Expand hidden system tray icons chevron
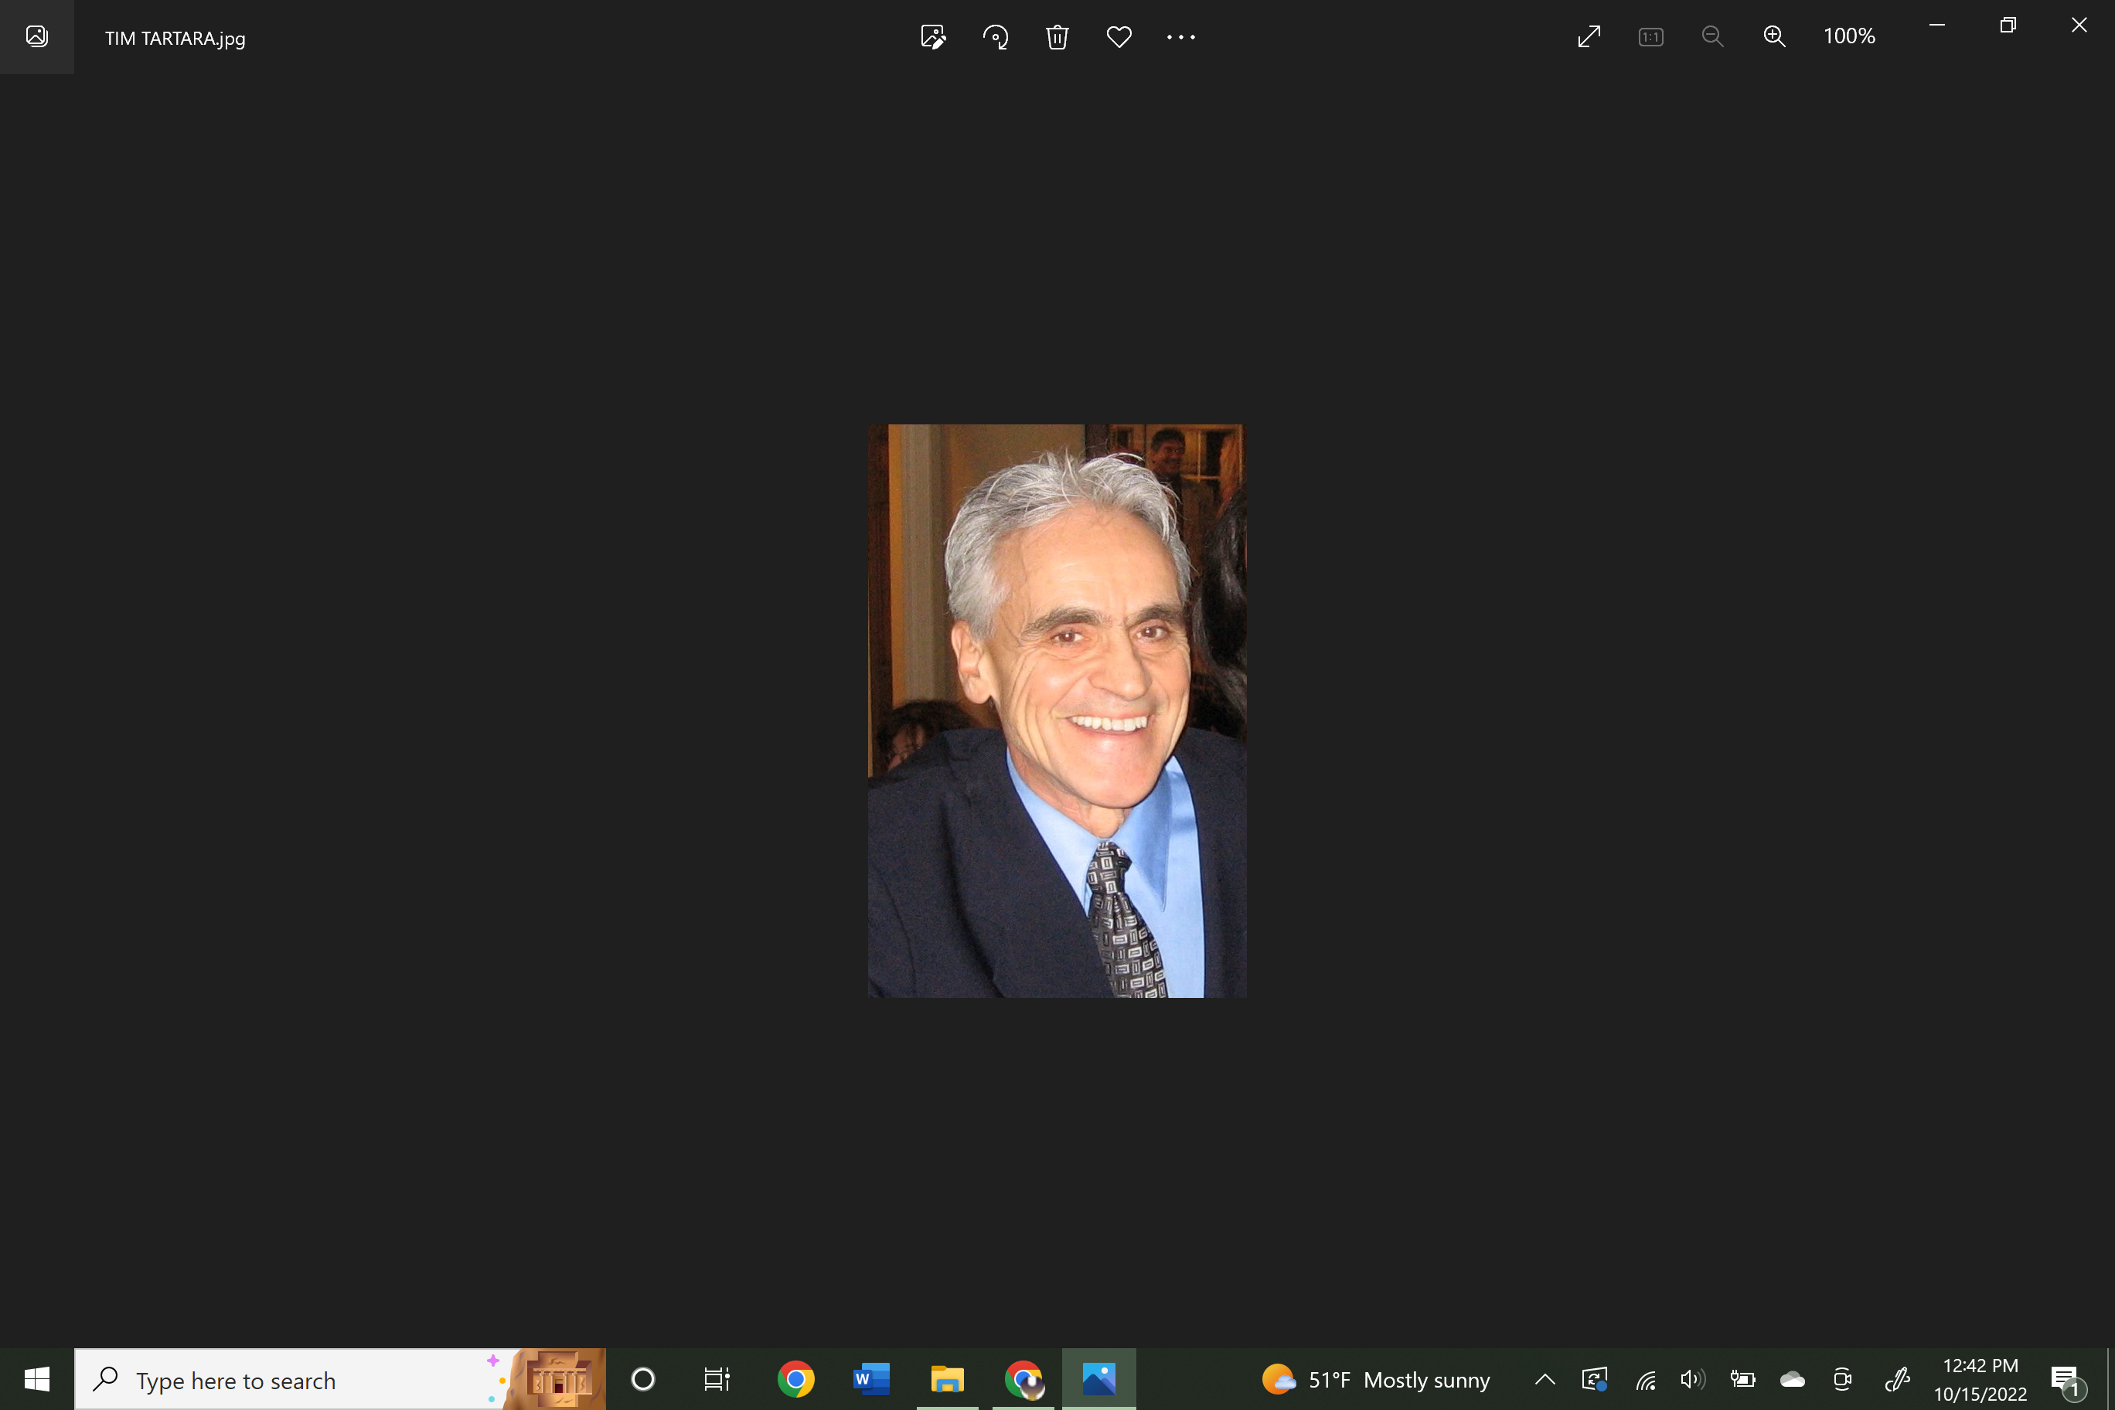 tap(1545, 1378)
